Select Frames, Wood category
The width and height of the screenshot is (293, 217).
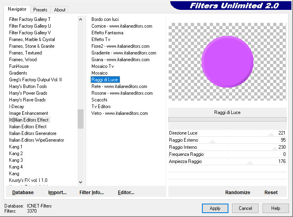pos(23,60)
